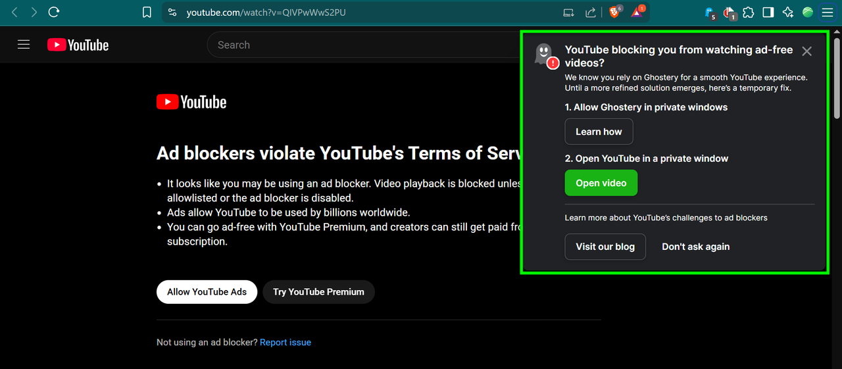Select Don't ask again
Screen dimensions: 842x369
point(695,247)
